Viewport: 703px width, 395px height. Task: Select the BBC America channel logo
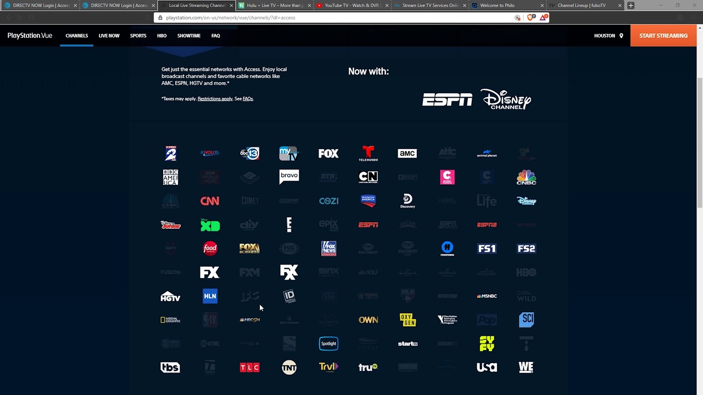170,177
